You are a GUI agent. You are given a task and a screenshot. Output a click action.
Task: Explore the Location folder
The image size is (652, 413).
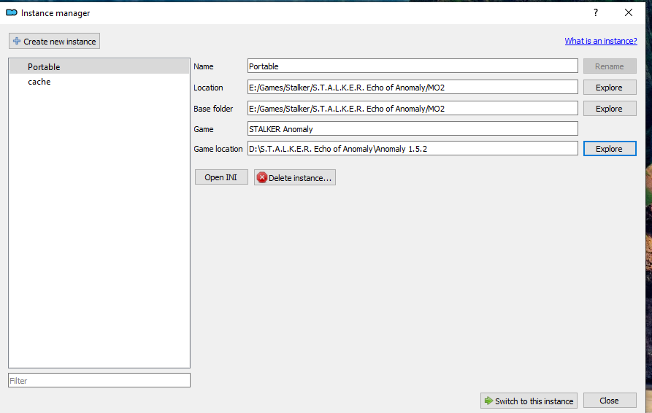610,88
